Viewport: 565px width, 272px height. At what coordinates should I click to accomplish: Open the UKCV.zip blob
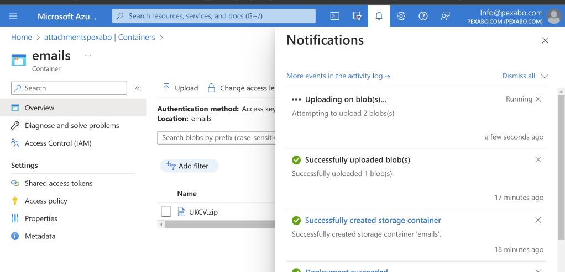[203, 212]
